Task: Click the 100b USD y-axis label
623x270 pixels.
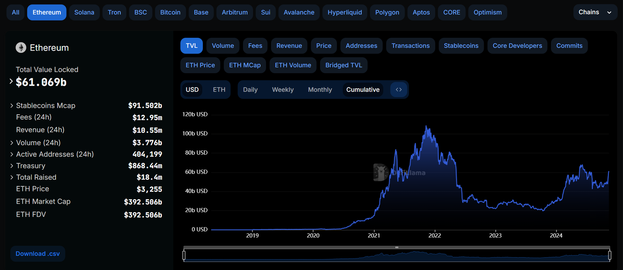Action: (195, 133)
